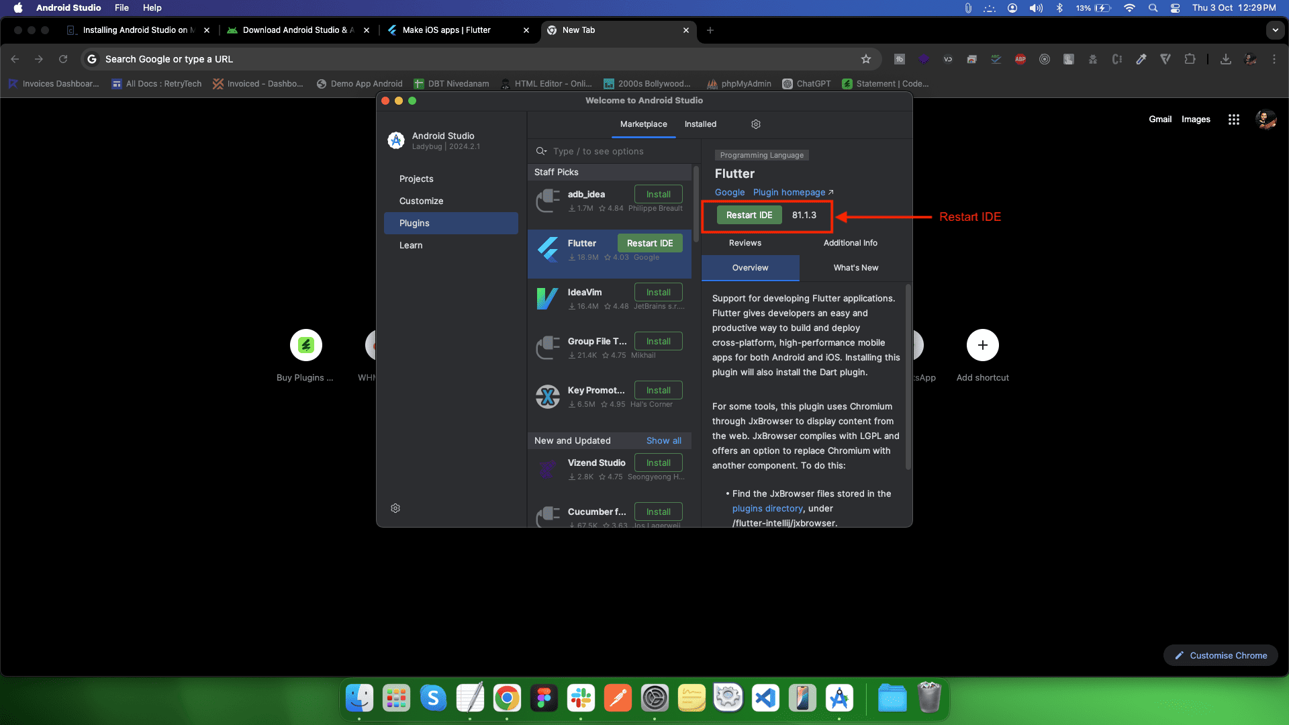Click the bookmark star in address bar
Viewport: 1289px width, 725px height.
866,59
